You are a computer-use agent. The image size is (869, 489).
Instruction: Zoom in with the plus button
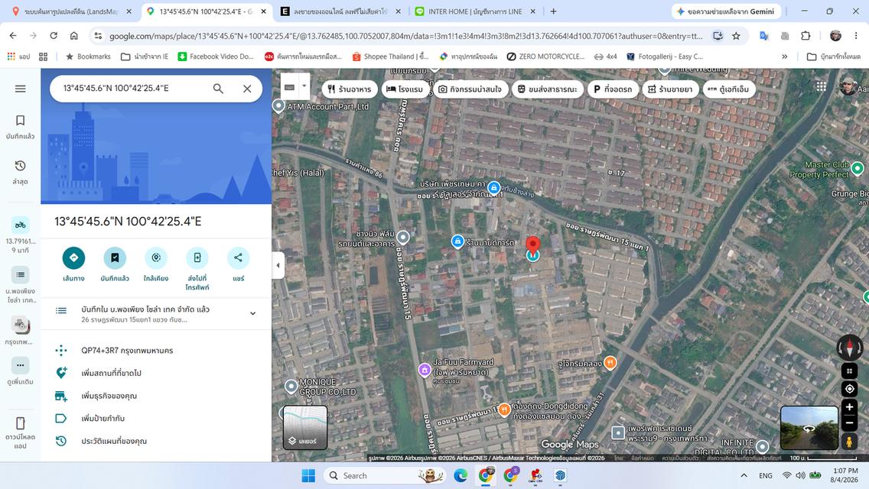(850, 407)
